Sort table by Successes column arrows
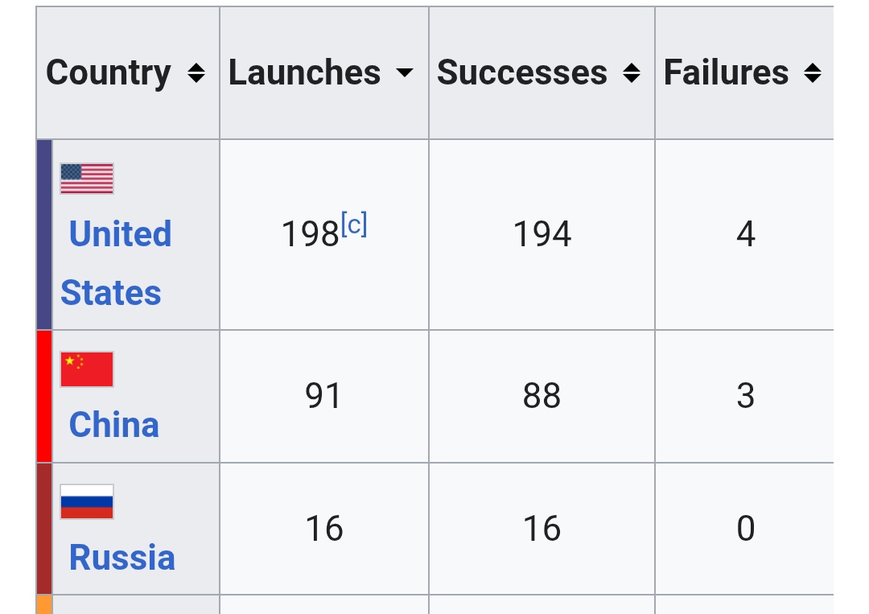This screenshot has height=614, width=869. tap(632, 74)
